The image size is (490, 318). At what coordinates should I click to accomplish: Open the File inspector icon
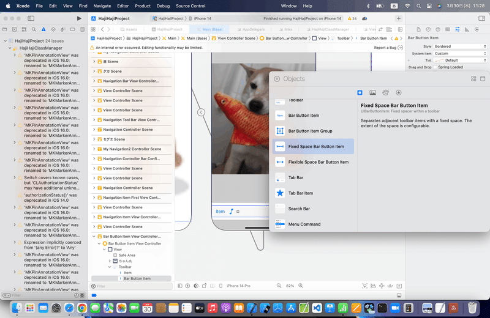click(418, 29)
